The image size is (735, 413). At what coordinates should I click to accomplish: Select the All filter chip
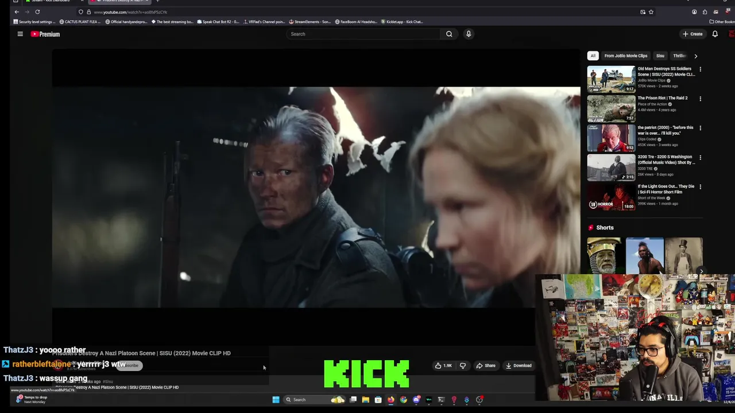pyautogui.click(x=593, y=56)
